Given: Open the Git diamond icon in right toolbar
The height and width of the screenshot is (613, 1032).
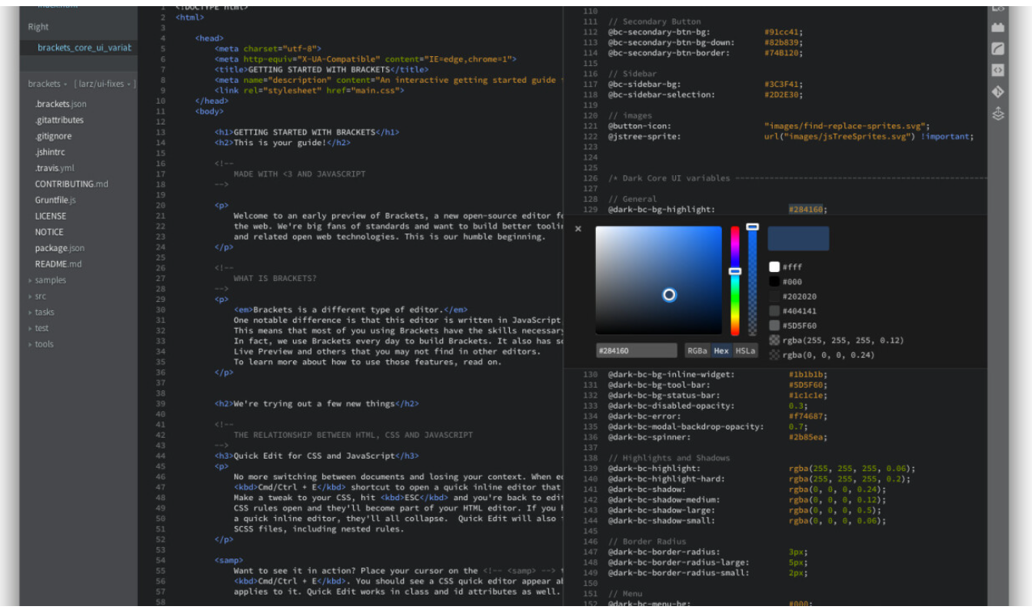Looking at the screenshot, I should tap(998, 91).
